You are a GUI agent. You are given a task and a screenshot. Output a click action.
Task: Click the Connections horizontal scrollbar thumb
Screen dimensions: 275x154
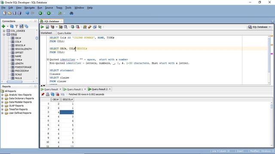(15, 82)
